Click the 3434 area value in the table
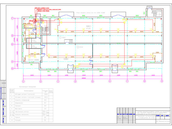 45,97
